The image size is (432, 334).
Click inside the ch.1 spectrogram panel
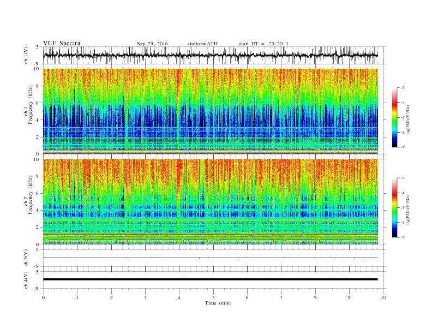point(211,111)
